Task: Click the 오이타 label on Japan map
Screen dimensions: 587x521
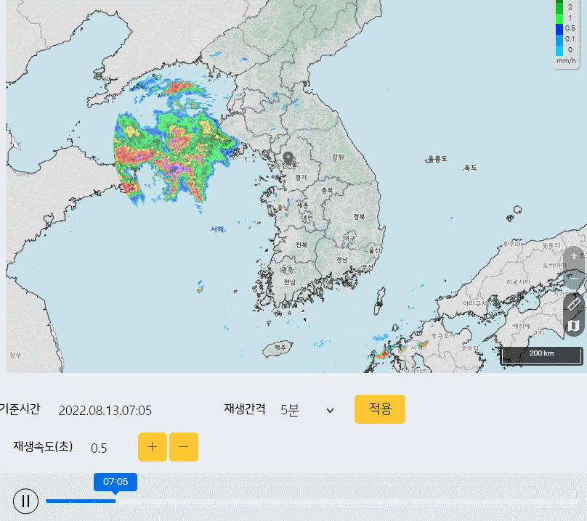Action: tap(470, 348)
